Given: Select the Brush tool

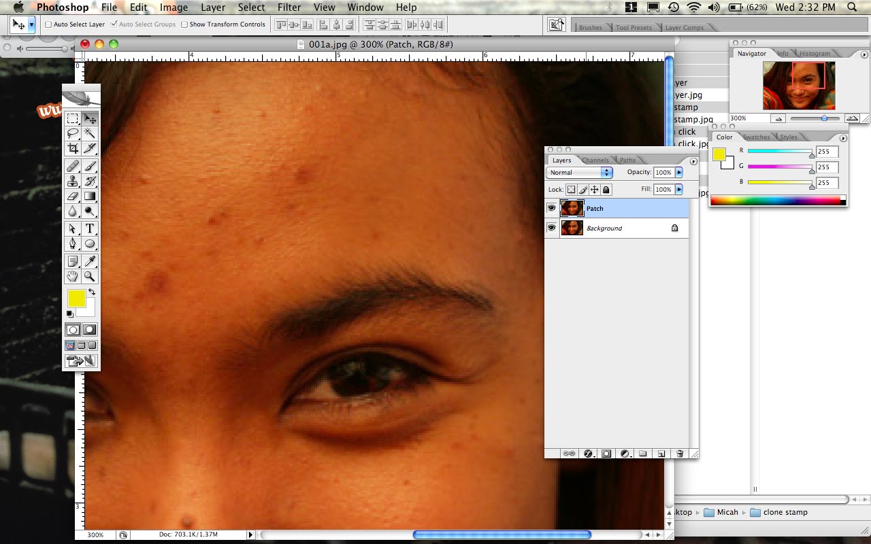Looking at the screenshot, I should pos(89,166).
